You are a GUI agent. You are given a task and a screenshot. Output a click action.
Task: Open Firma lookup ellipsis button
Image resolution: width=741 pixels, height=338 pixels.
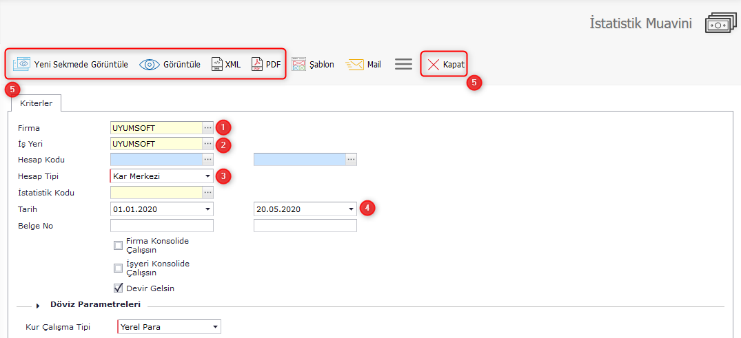pyautogui.click(x=207, y=127)
